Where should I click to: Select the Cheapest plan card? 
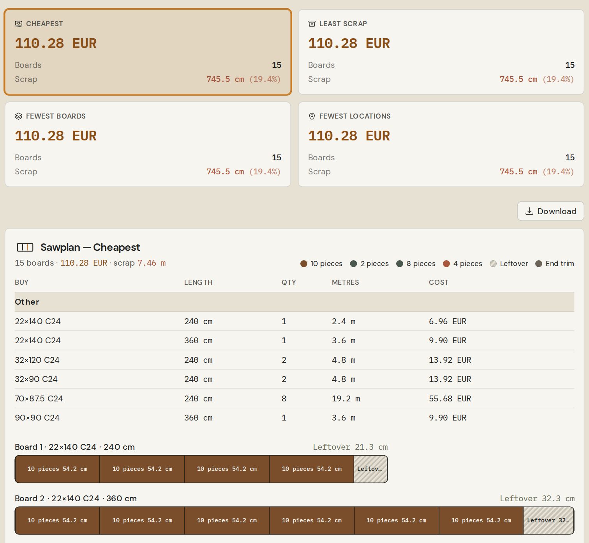[148, 52]
